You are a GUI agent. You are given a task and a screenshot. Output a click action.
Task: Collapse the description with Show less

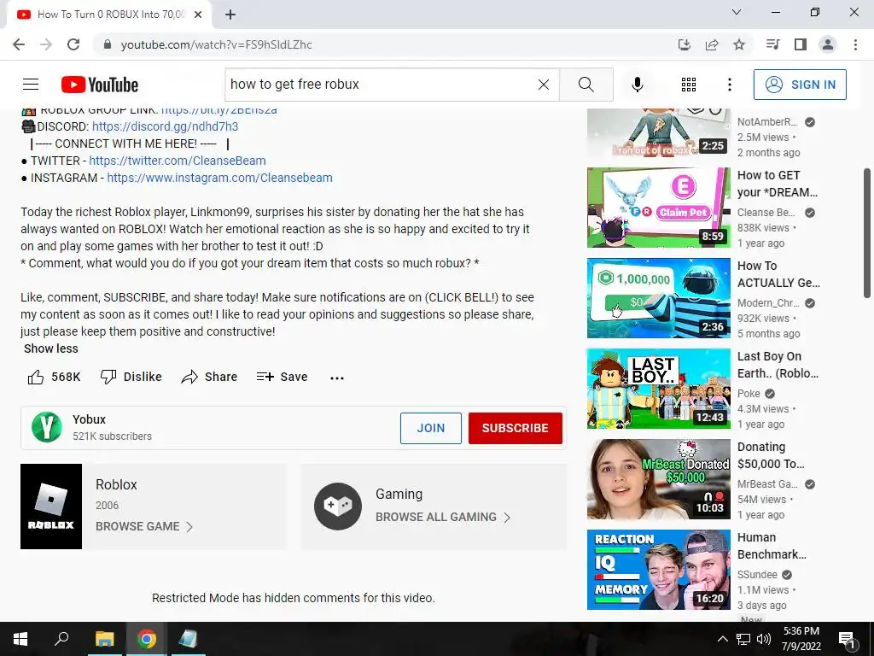(x=50, y=348)
